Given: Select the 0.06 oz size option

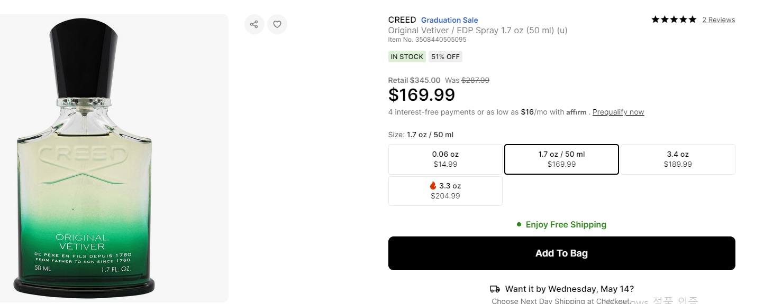Looking at the screenshot, I should pyautogui.click(x=445, y=159).
